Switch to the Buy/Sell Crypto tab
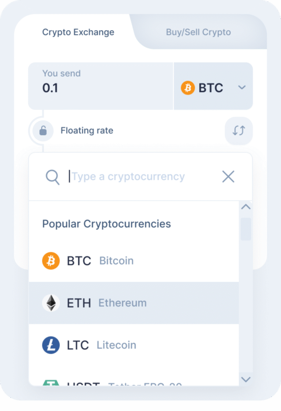The height and width of the screenshot is (411, 281). click(x=198, y=32)
